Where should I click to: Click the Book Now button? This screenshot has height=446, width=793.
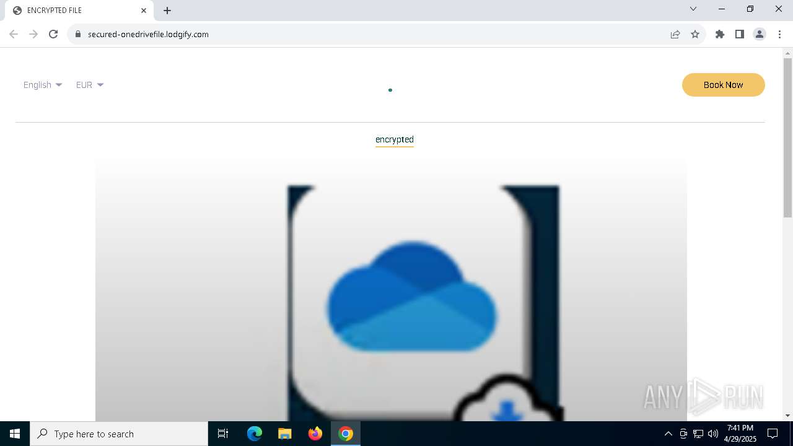coord(724,85)
